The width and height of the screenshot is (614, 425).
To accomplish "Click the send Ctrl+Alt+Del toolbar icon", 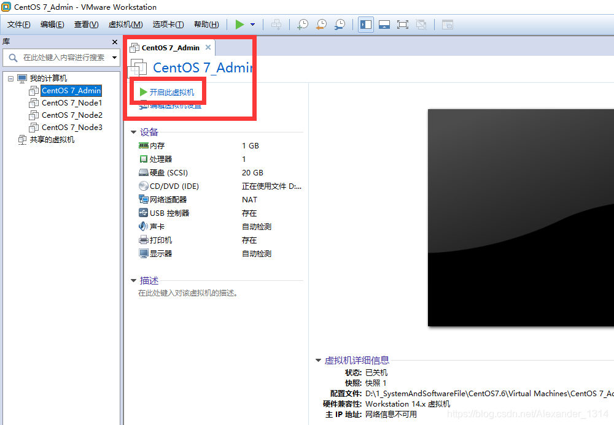I will [x=276, y=25].
